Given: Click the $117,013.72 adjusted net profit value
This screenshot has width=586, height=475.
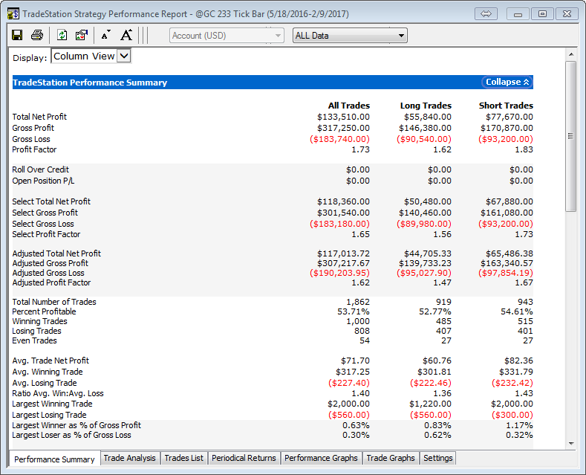Looking at the screenshot, I should [x=343, y=253].
